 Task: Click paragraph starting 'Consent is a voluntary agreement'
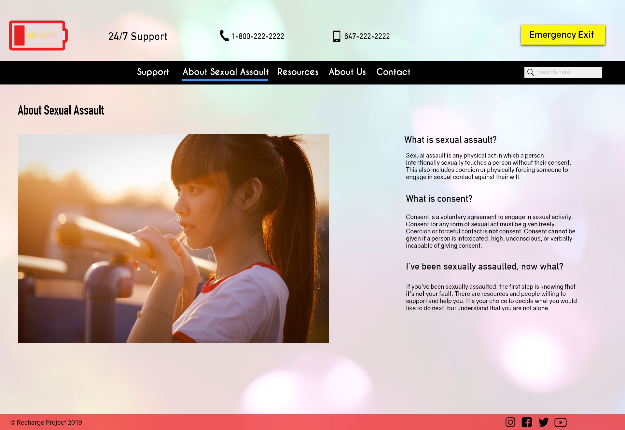coord(491,231)
